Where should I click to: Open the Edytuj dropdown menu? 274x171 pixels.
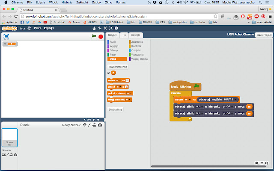point(49,28)
